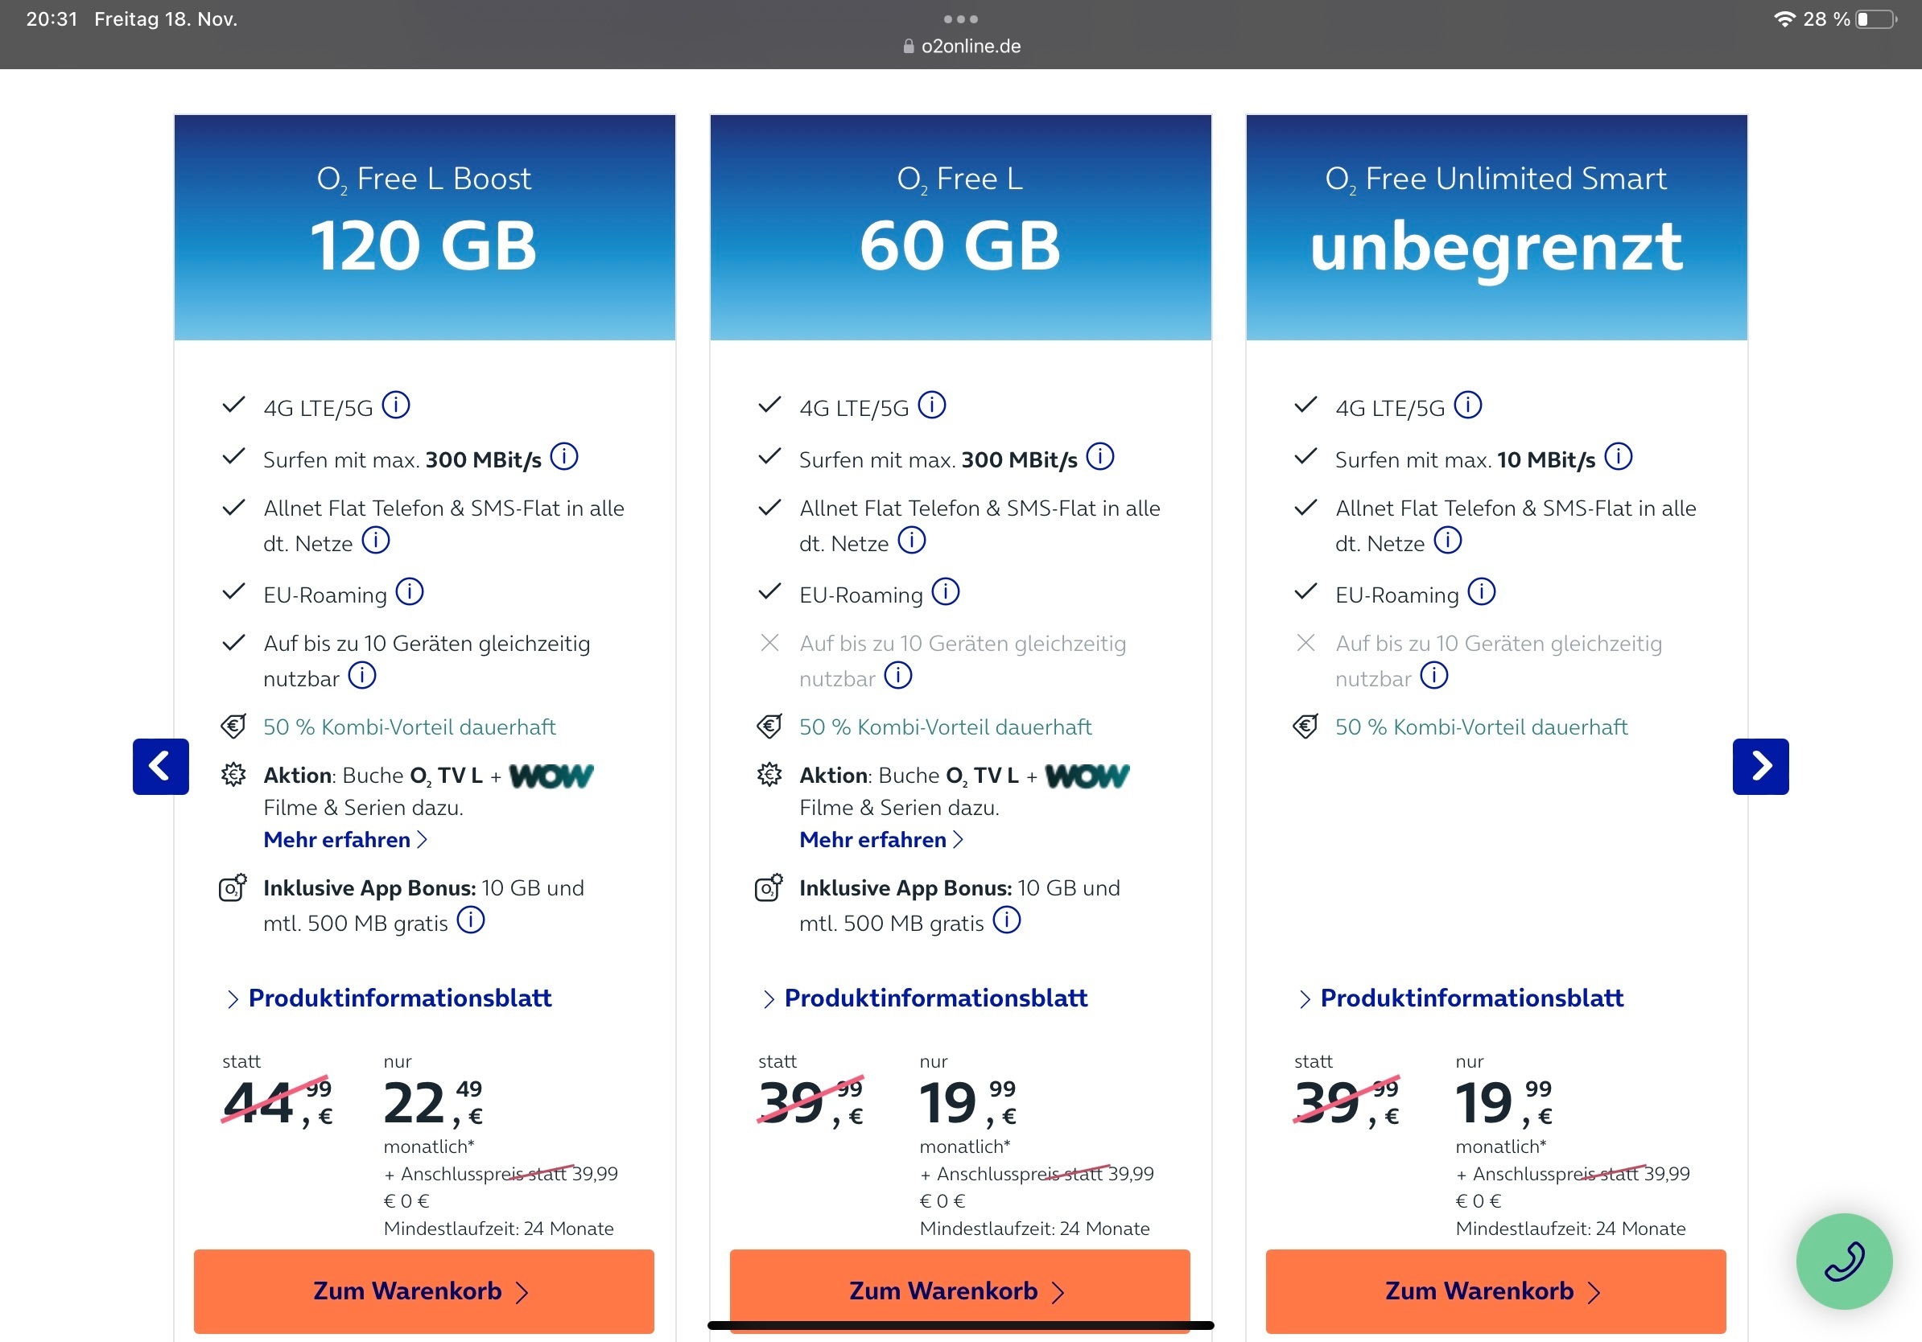
Task: Show EU-Roaming info in Unlimited Smart plan
Action: point(1481,592)
